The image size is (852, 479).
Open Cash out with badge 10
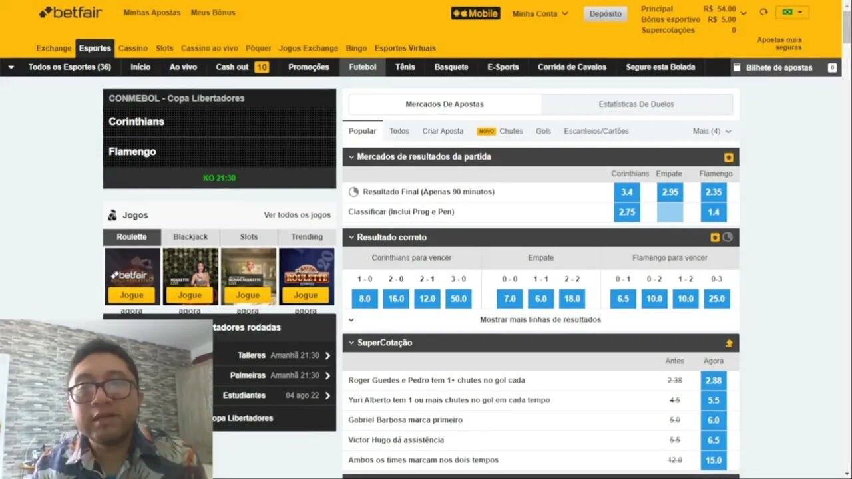(242, 67)
